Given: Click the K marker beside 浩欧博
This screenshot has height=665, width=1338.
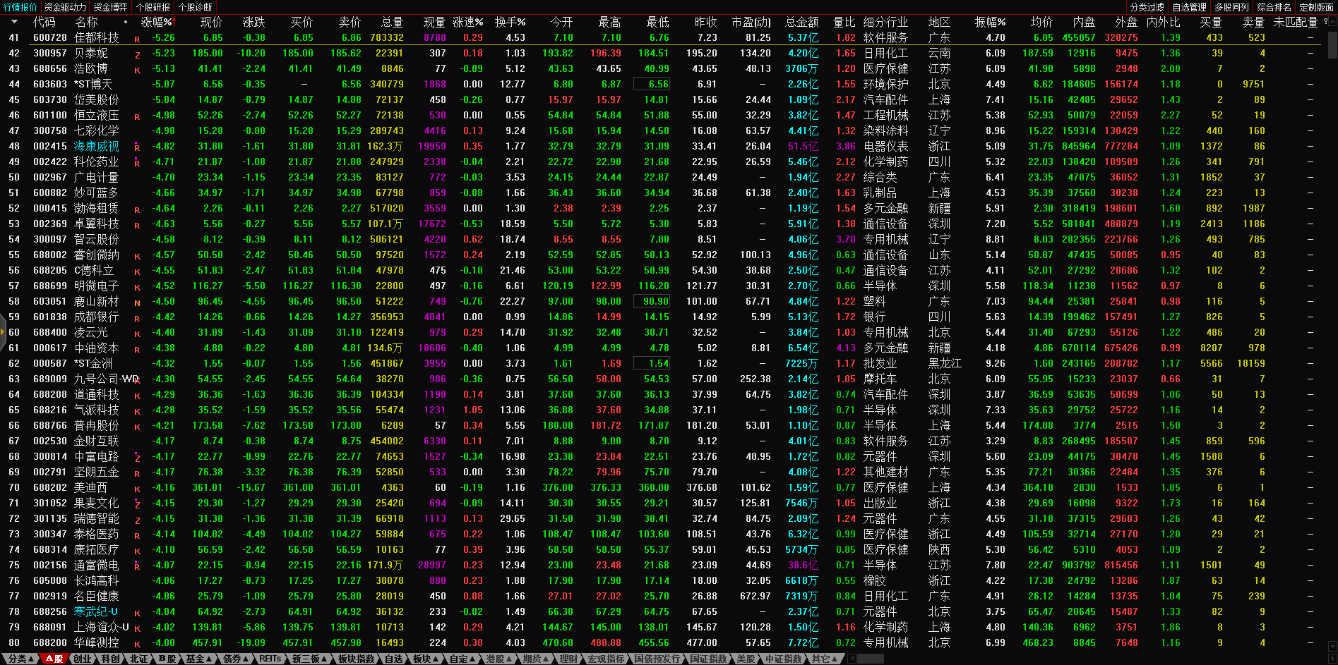Looking at the screenshot, I should click(x=137, y=71).
